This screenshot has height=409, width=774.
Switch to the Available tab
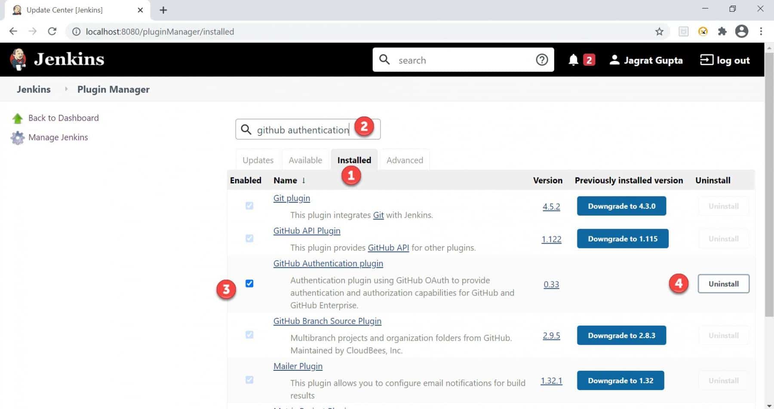coord(305,160)
